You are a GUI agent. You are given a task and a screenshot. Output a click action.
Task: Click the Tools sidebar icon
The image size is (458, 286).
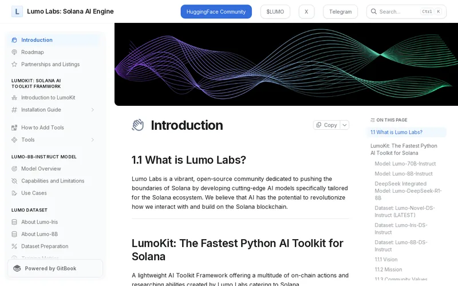coord(14,140)
